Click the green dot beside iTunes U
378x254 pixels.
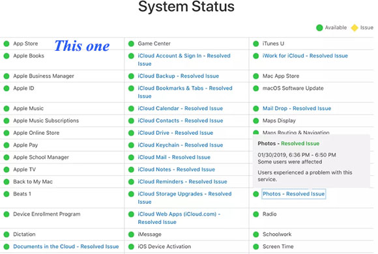pos(255,44)
